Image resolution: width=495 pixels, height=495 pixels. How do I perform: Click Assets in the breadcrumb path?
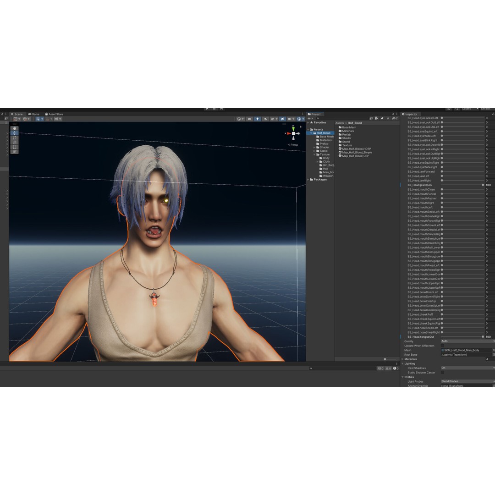340,123
